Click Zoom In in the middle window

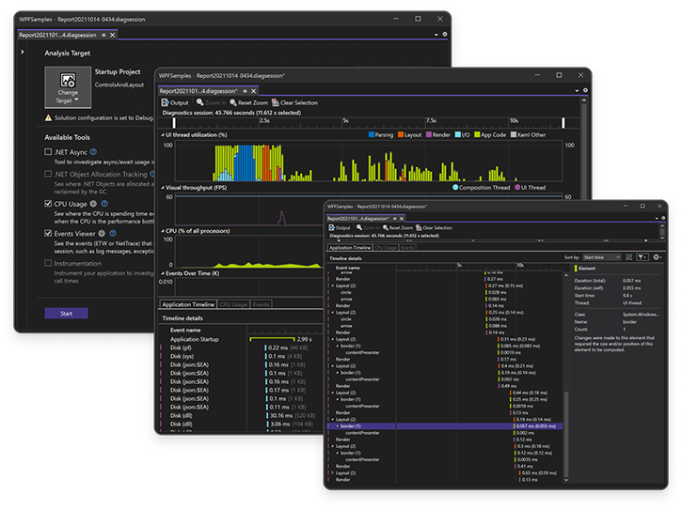(212, 103)
